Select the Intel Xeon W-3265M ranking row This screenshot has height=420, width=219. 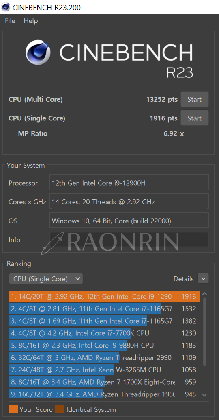104,370
